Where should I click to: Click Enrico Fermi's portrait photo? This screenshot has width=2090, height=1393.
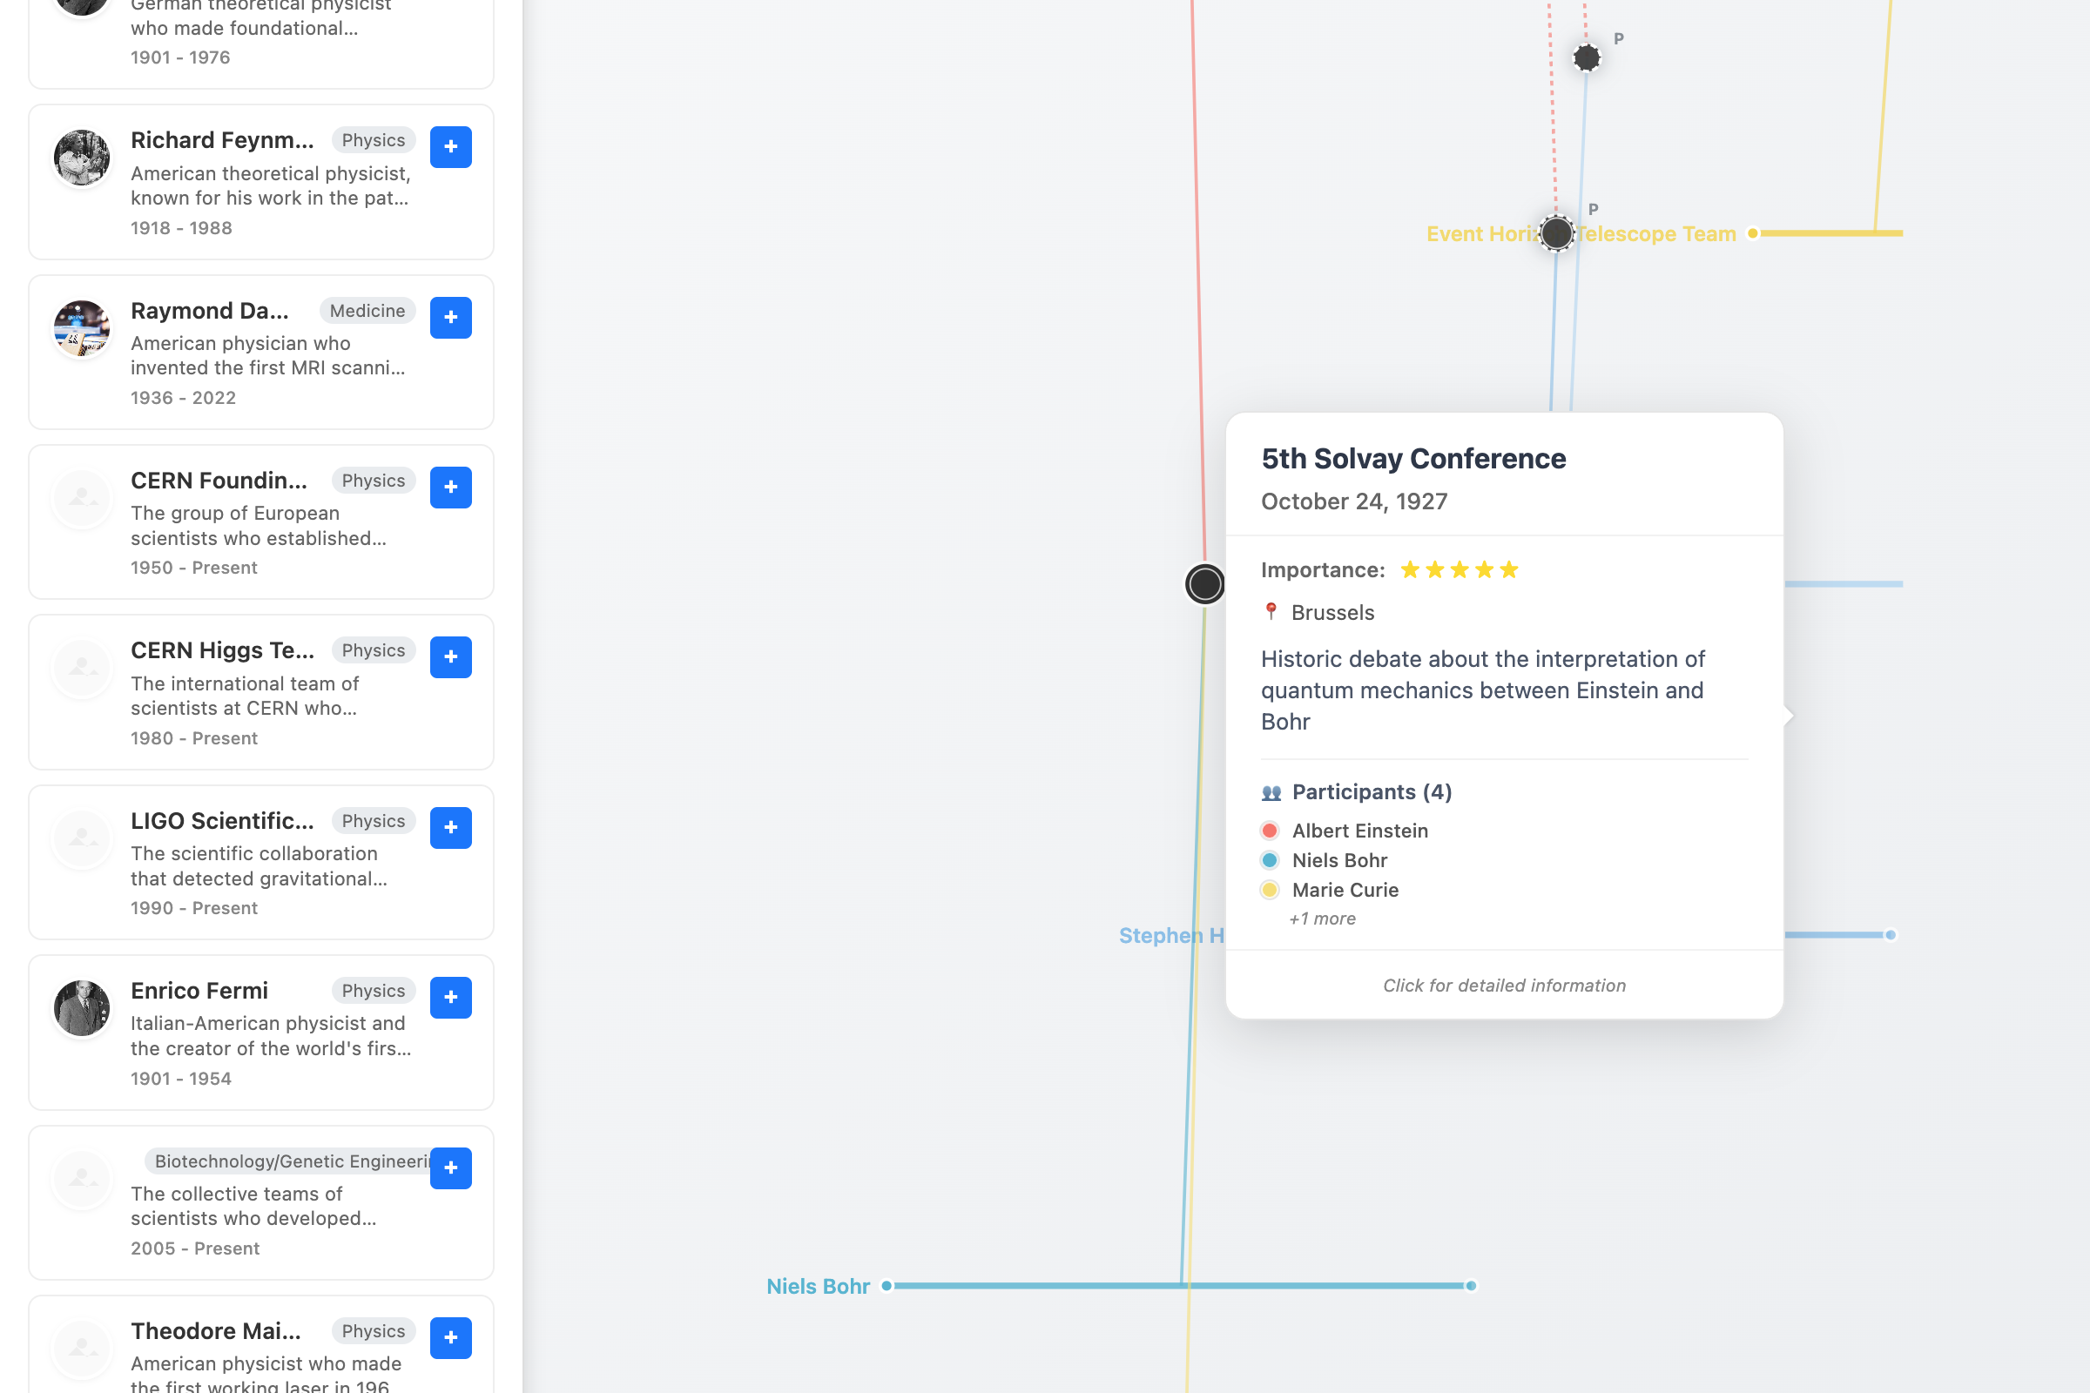click(x=82, y=1008)
